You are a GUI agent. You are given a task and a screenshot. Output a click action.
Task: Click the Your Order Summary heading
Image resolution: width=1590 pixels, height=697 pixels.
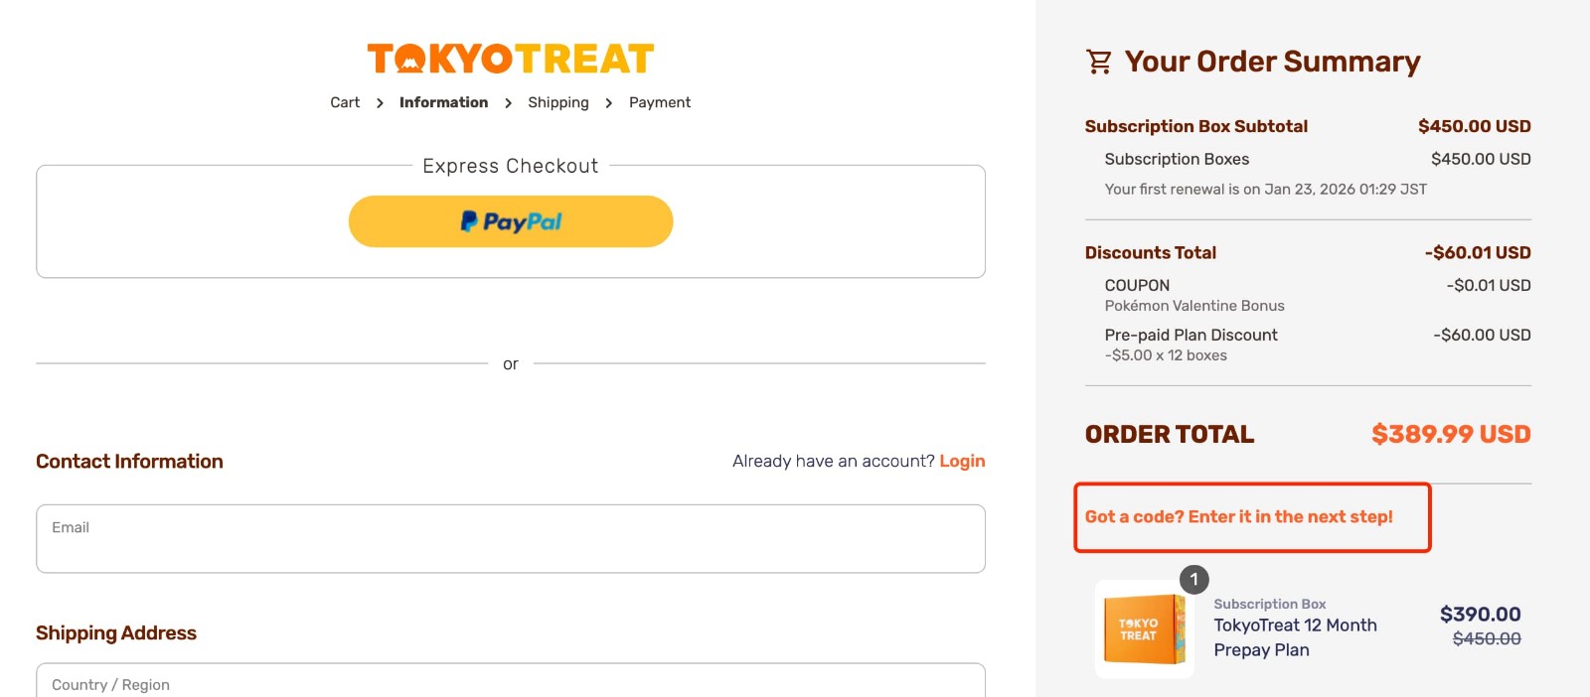click(x=1272, y=62)
